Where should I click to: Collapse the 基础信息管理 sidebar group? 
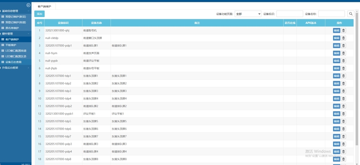point(16,11)
